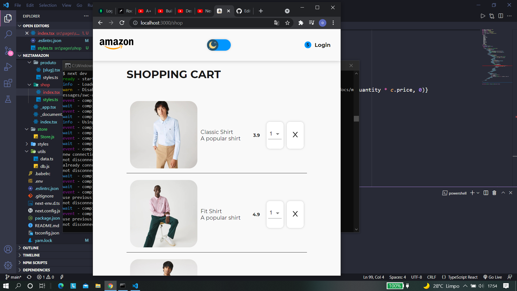The height and width of the screenshot is (291, 517).
Task: Open Chrome from the taskbar
Action: [110, 286]
